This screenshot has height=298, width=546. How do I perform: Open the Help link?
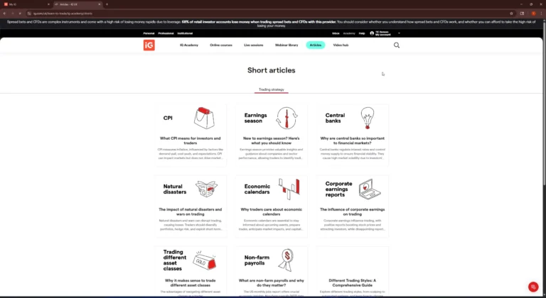click(x=362, y=33)
